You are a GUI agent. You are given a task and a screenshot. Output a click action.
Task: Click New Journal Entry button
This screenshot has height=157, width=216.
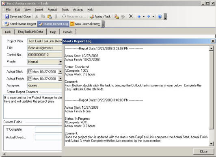pos(85,24)
